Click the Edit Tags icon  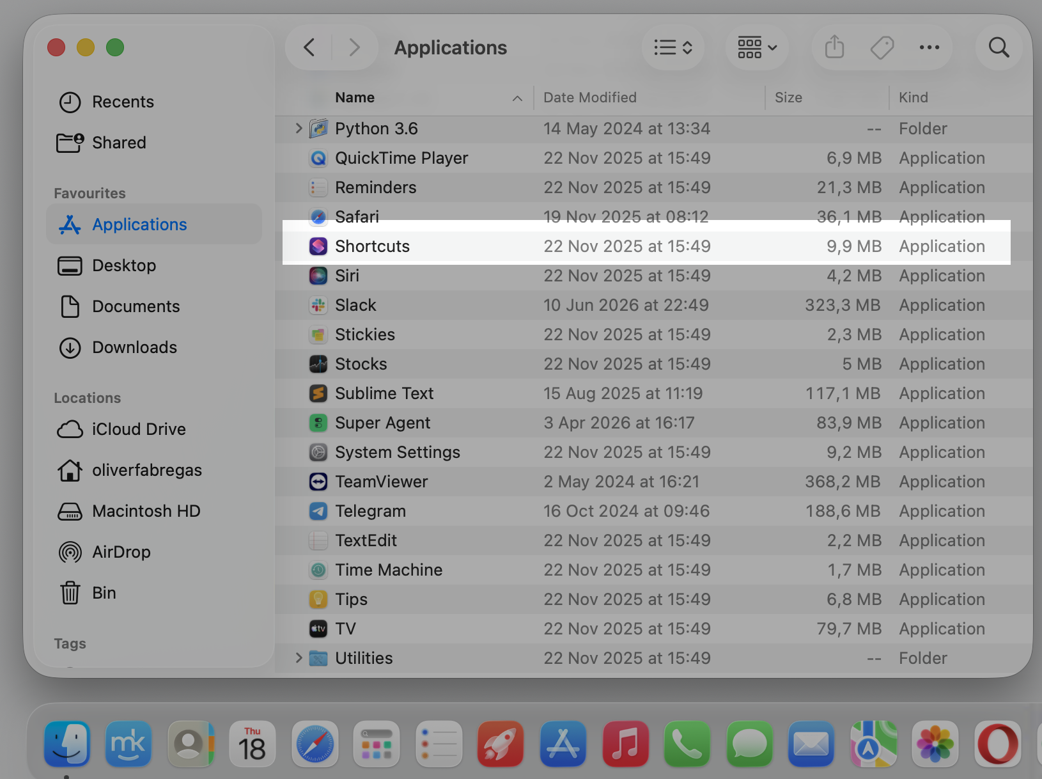pyautogui.click(x=882, y=47)
